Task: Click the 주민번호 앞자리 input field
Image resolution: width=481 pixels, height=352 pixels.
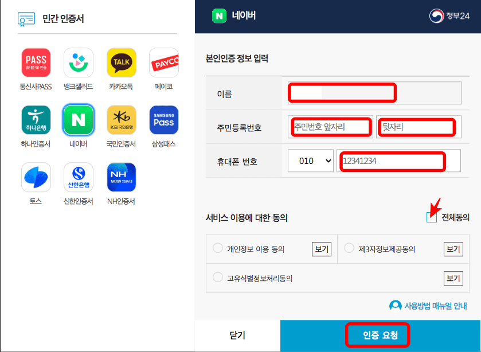Action: point(330,127)
